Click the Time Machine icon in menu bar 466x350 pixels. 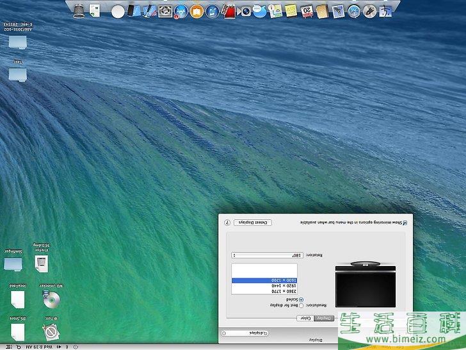[x=76, y=347]
